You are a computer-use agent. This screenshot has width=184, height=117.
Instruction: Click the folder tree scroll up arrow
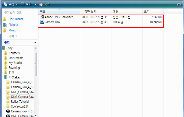click(36, 48)
